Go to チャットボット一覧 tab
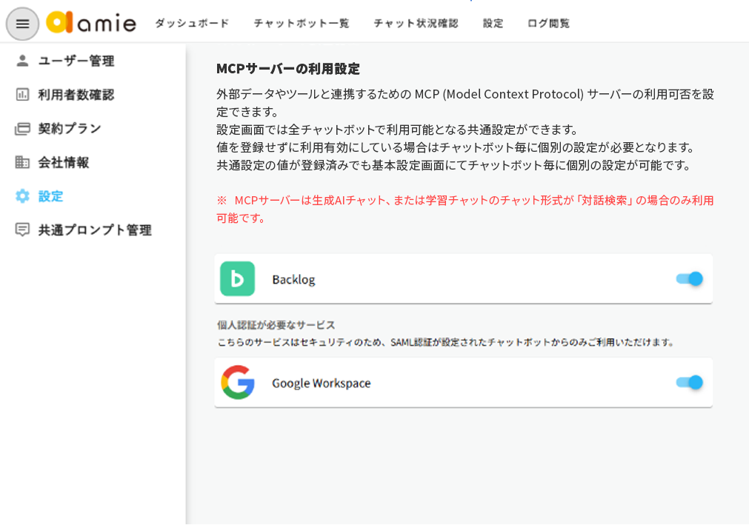 tap(302, 24)
